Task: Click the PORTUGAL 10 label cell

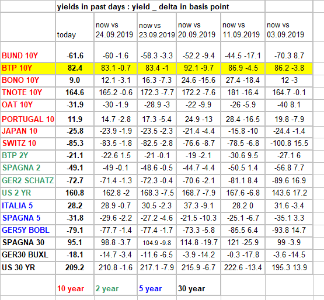Action: 28,118
